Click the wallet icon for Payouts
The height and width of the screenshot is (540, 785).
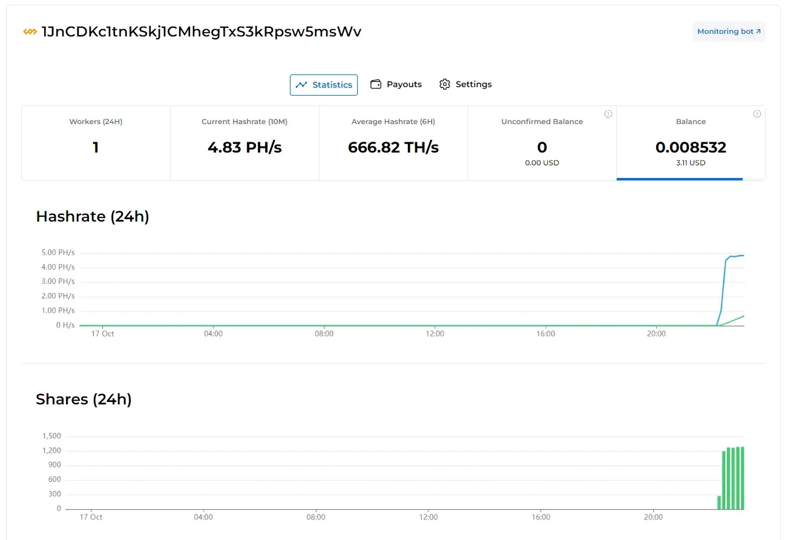pyautogui.click(x=376, y=84)
